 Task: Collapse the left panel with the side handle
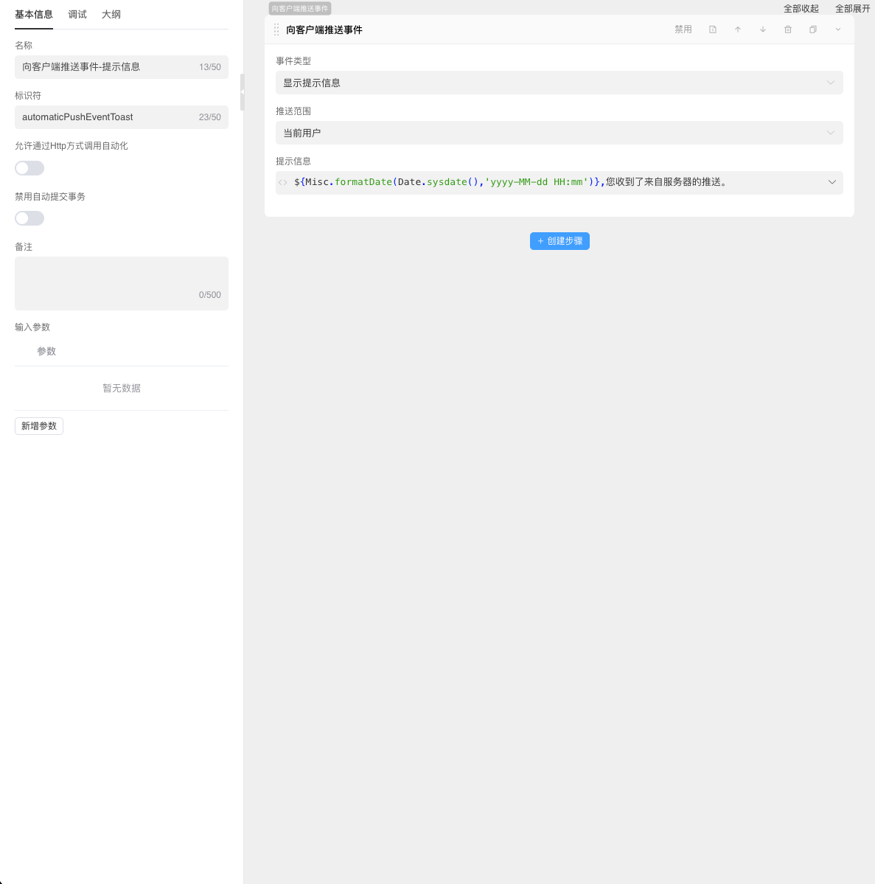tap(242, 92)
